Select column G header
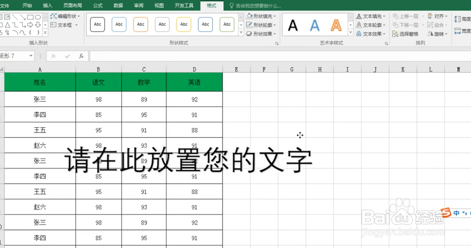The height and width of the screenshot is (248, 471). [292, 69]
